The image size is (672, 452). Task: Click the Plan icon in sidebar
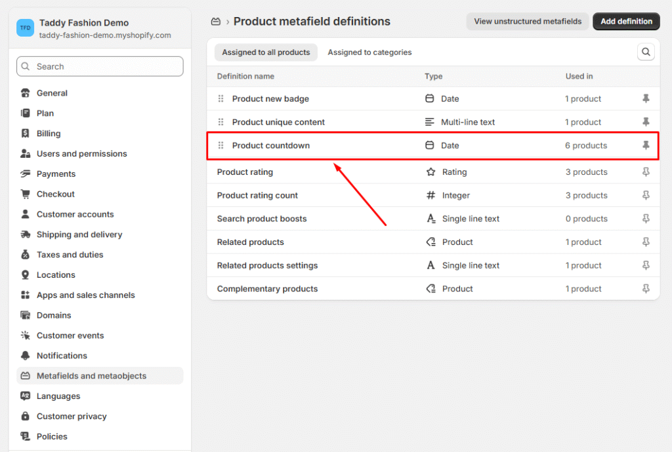click(x=26, y=113)
